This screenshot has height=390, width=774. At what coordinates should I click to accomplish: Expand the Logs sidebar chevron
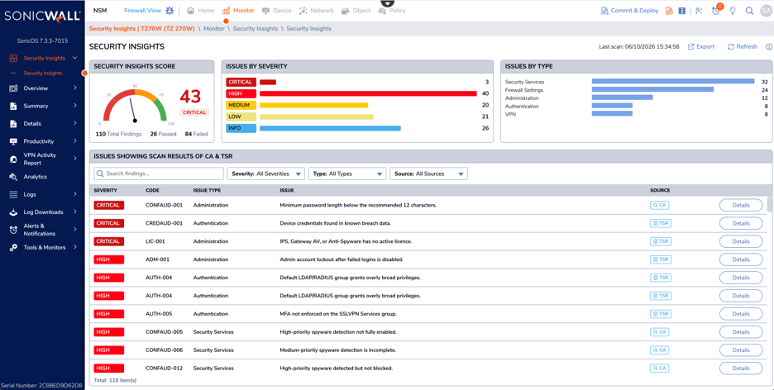click(75, 194)
